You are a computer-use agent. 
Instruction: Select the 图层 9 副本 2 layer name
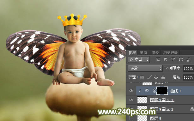[161, 109]
